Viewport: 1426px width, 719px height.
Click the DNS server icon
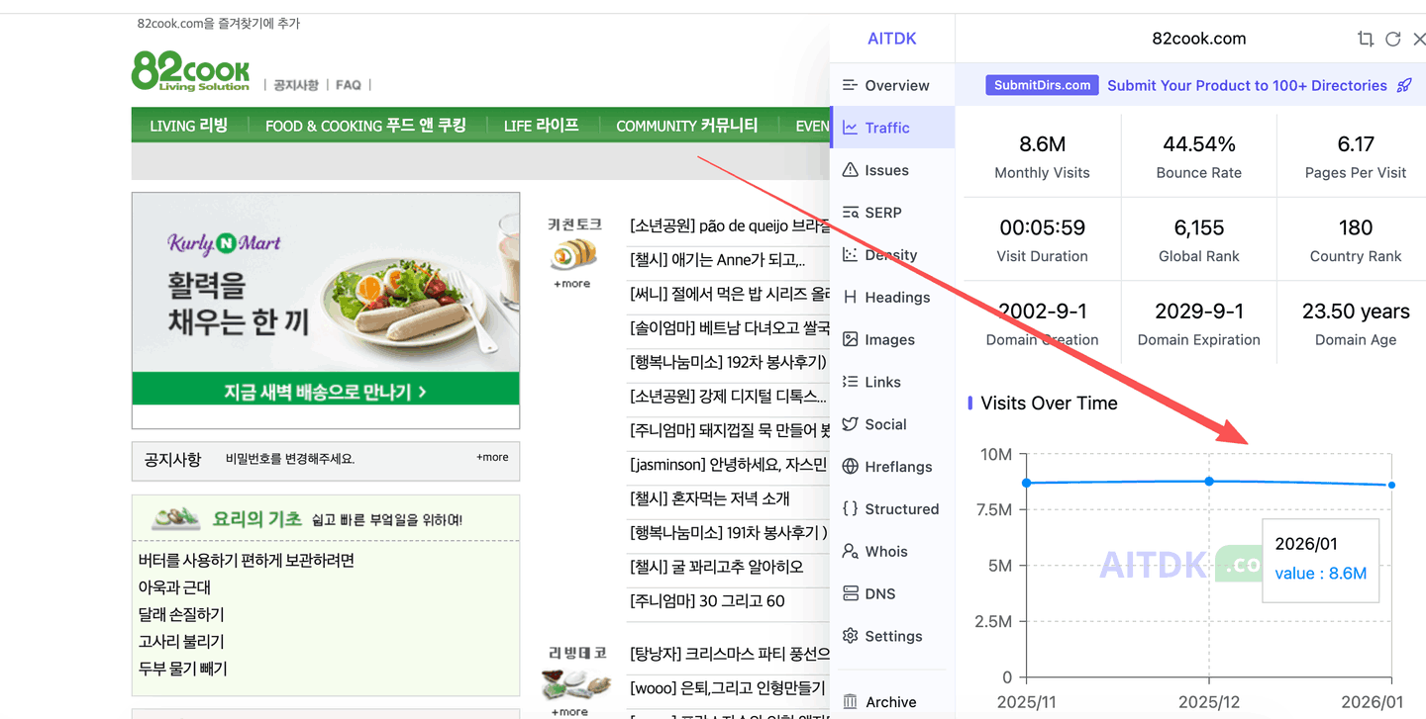pos(850,593)
